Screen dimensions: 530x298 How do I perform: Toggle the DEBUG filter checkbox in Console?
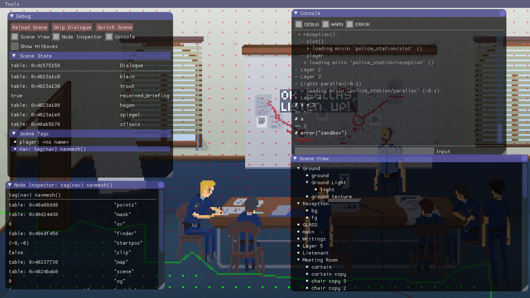click(x=299, y=24)
